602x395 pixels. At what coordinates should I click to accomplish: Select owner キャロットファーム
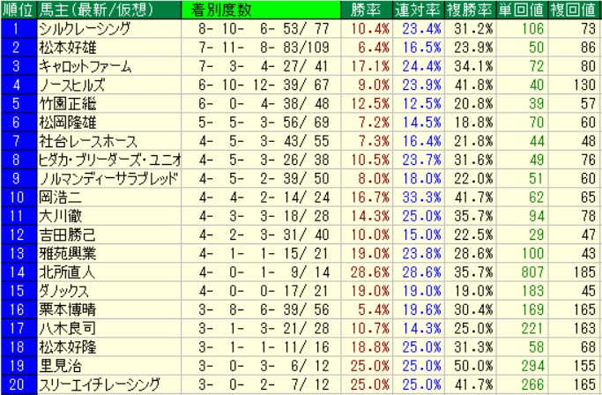click(85, 66)
